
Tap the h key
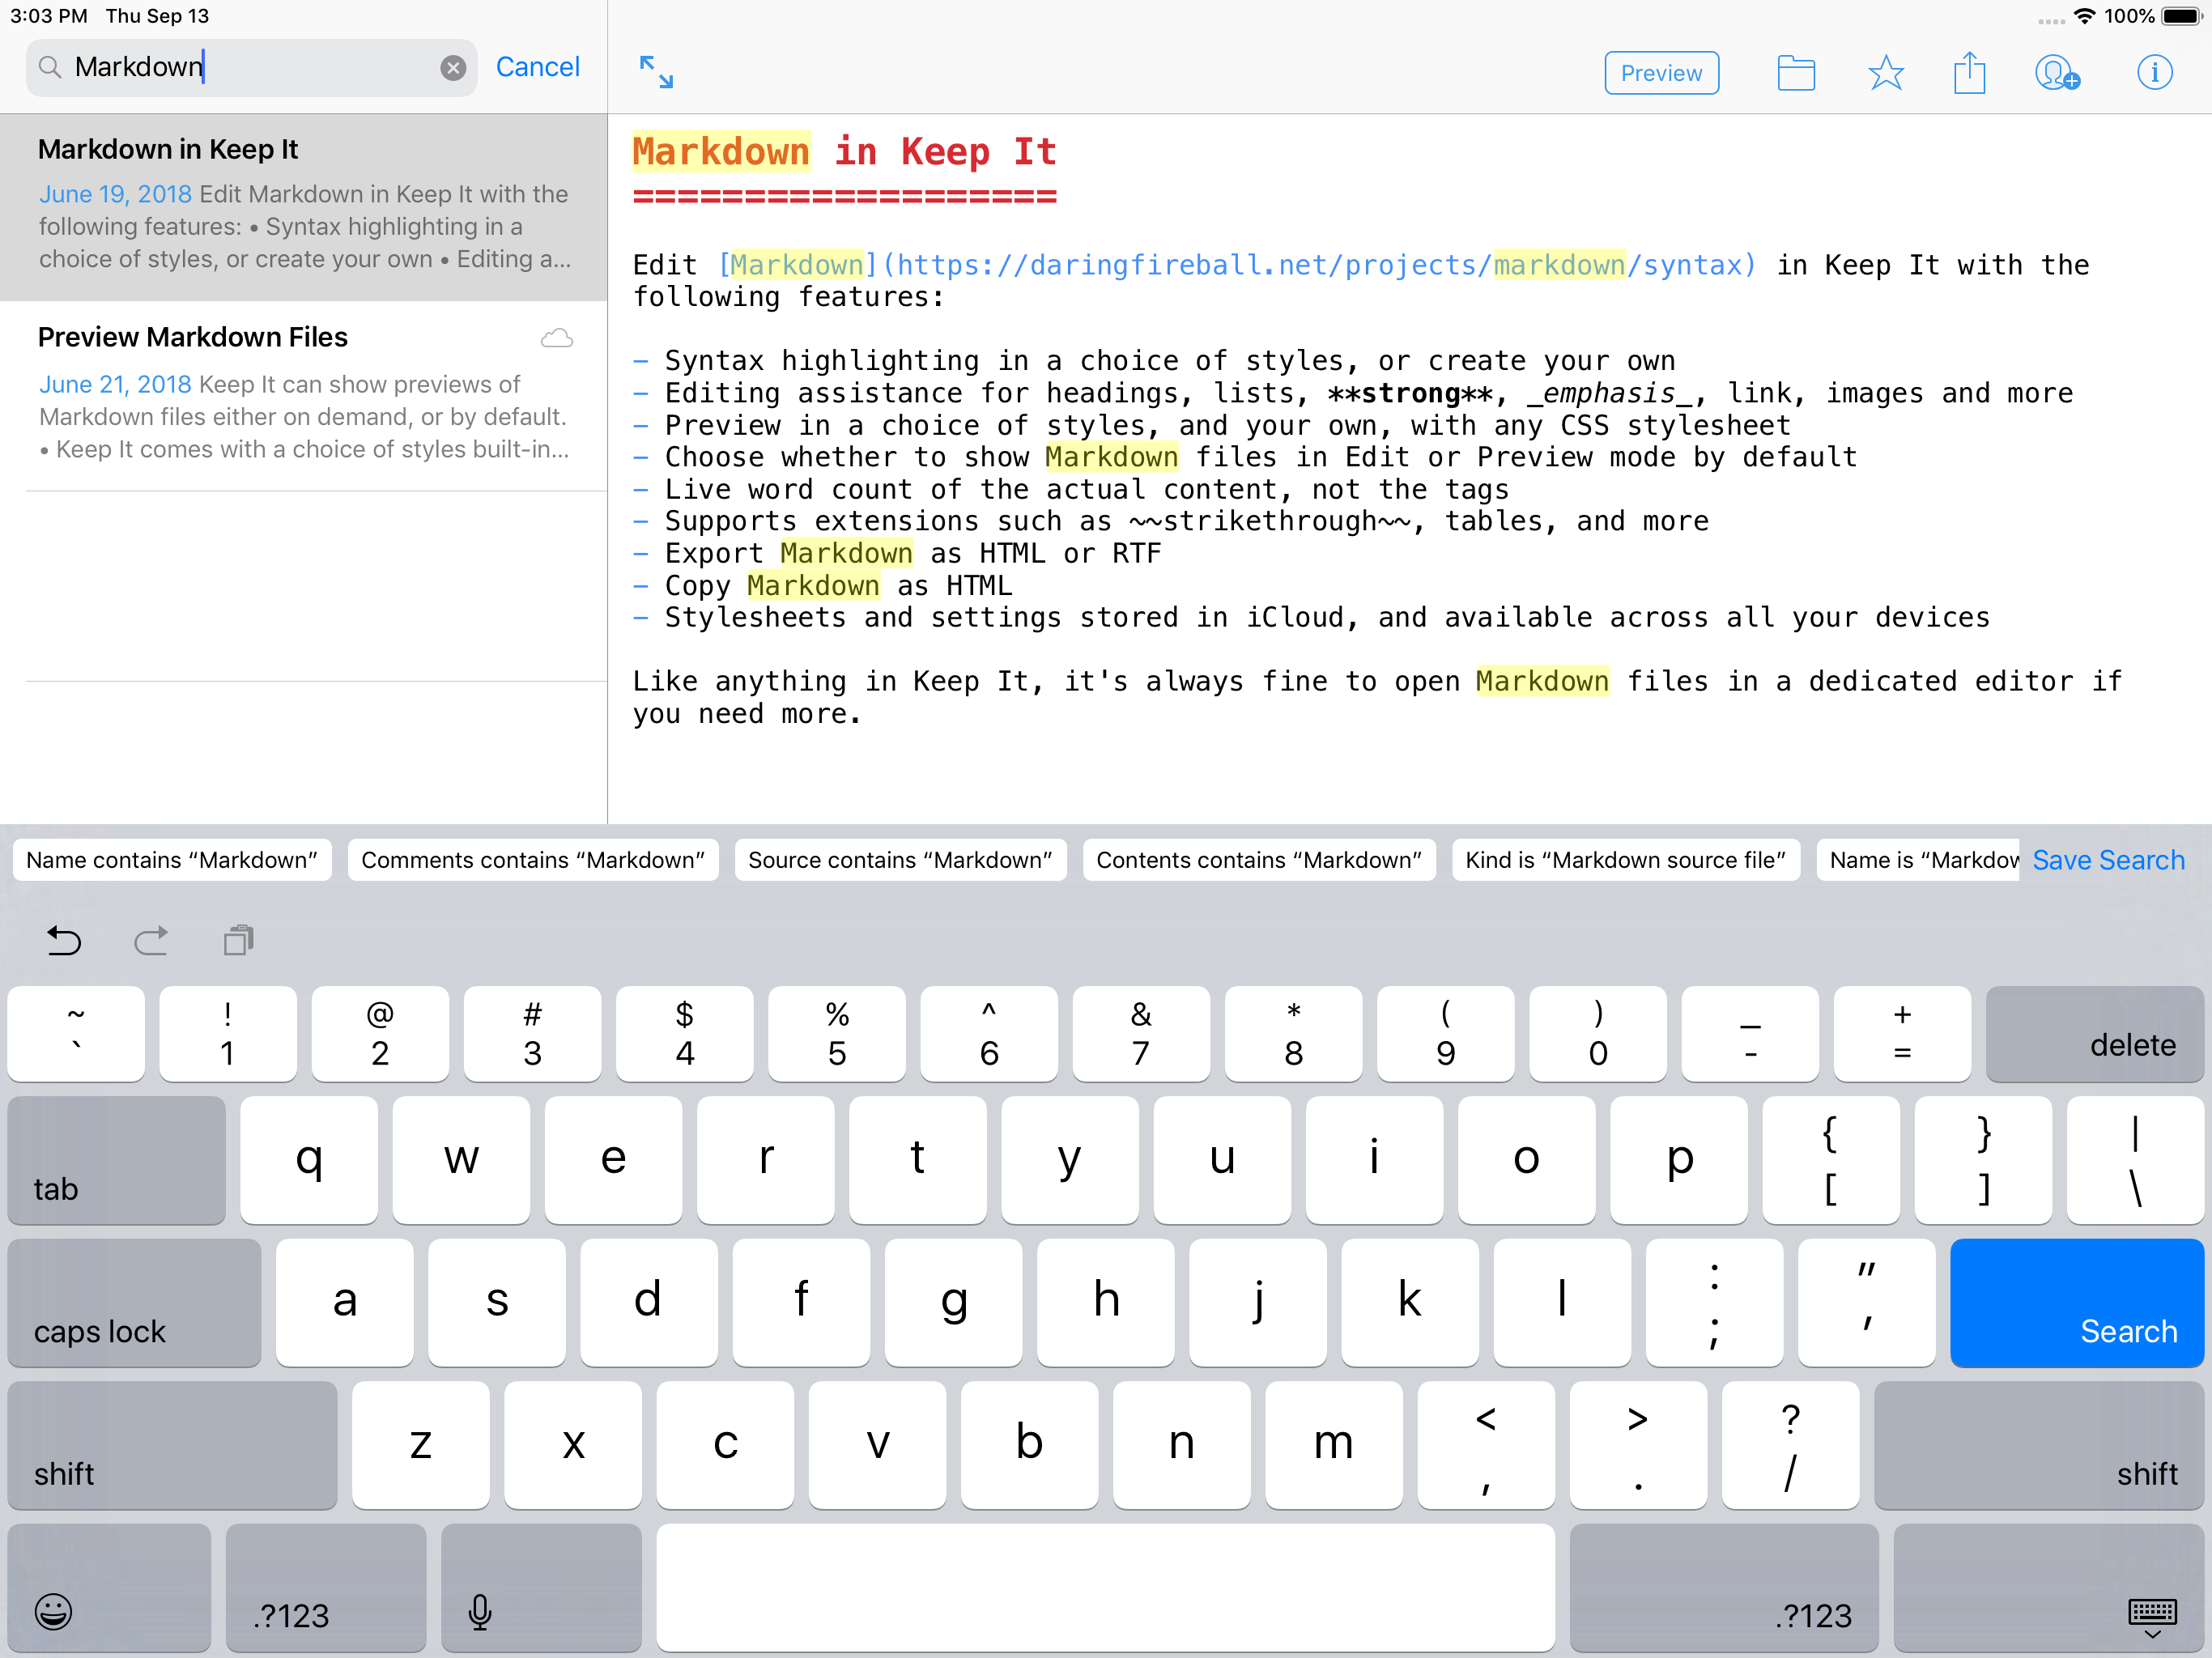1105,1303
